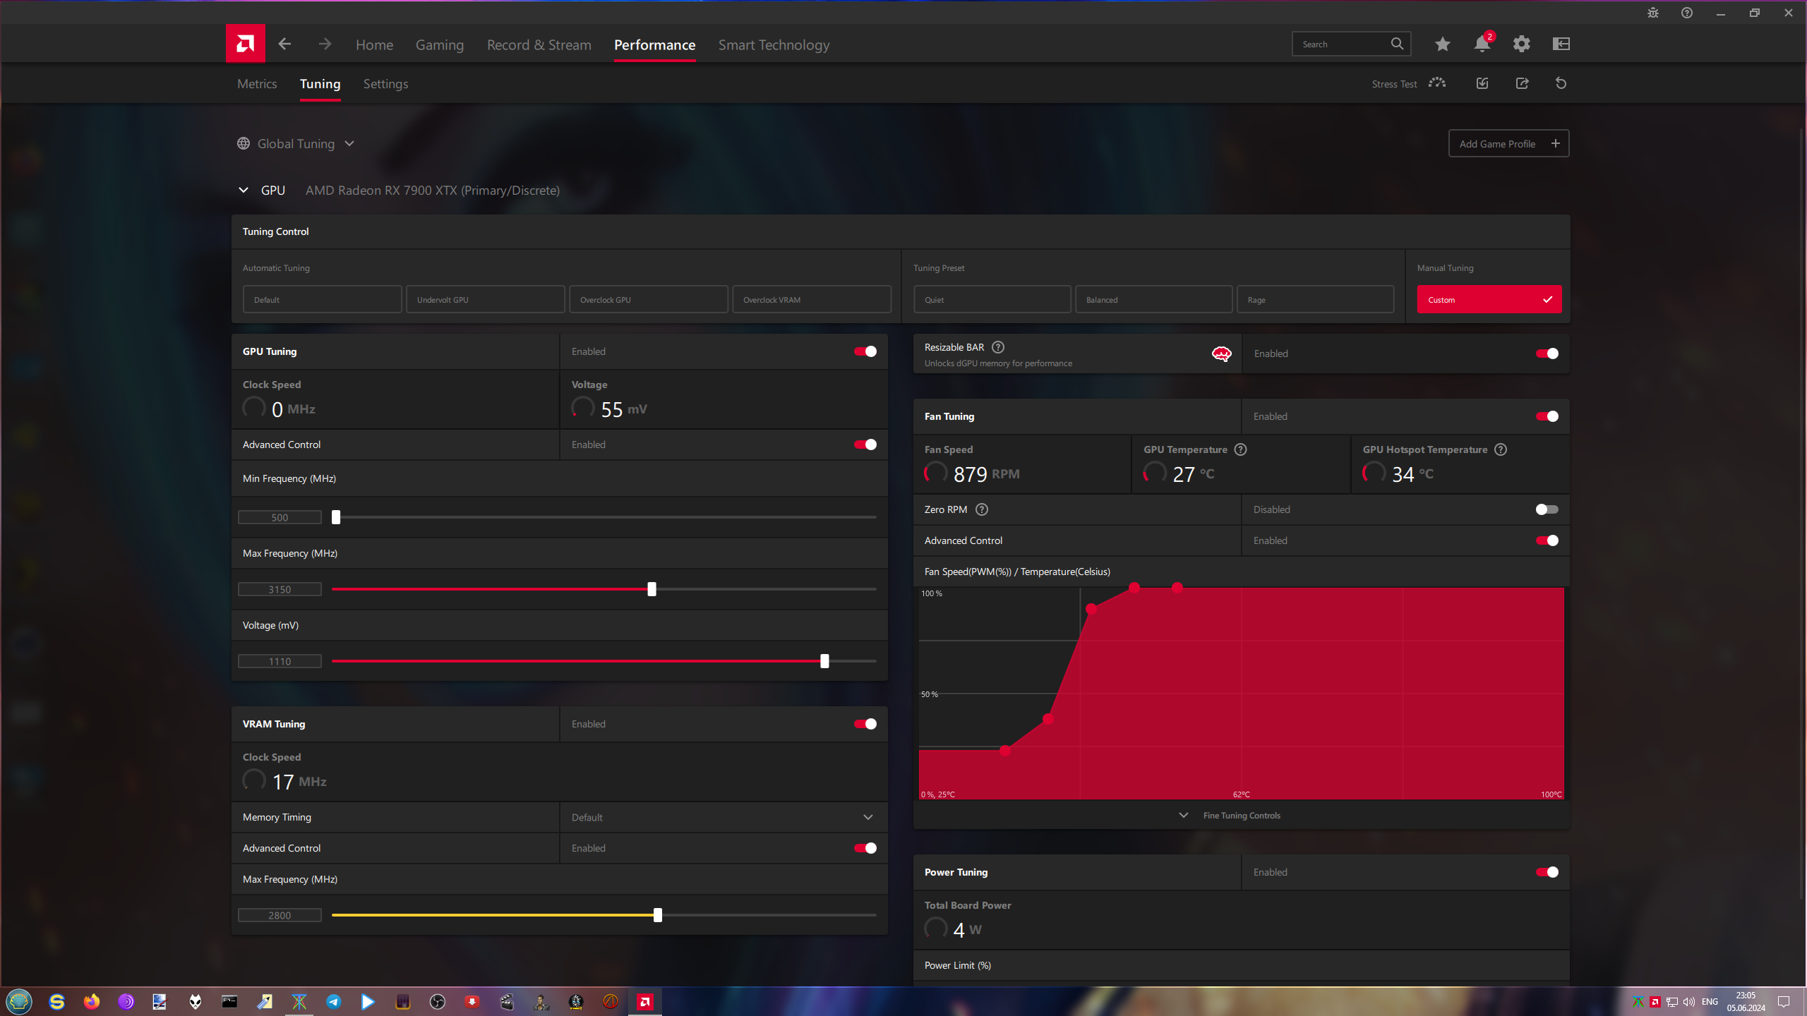Switch to the Metrics tab
Screen dimensions: 1807x1016
257,84
